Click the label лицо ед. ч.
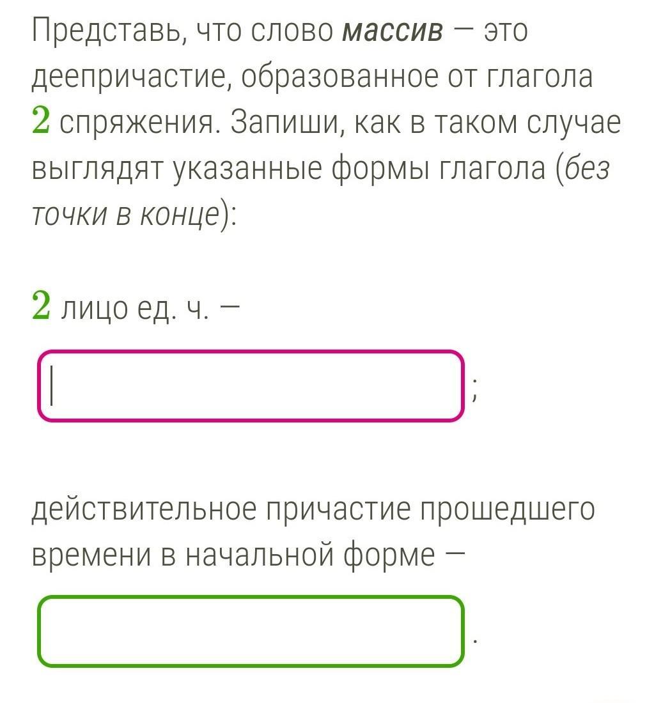The width and height of the screenshot is (647, 703). (134, 308)
